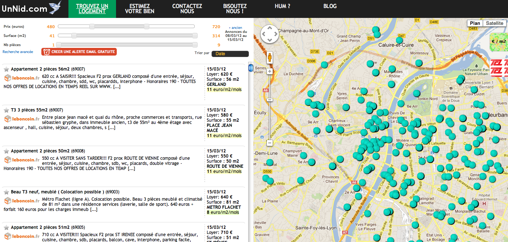The image size is (508, 242).
Task: Open the Hum ? tab
Action: (283, 6)
